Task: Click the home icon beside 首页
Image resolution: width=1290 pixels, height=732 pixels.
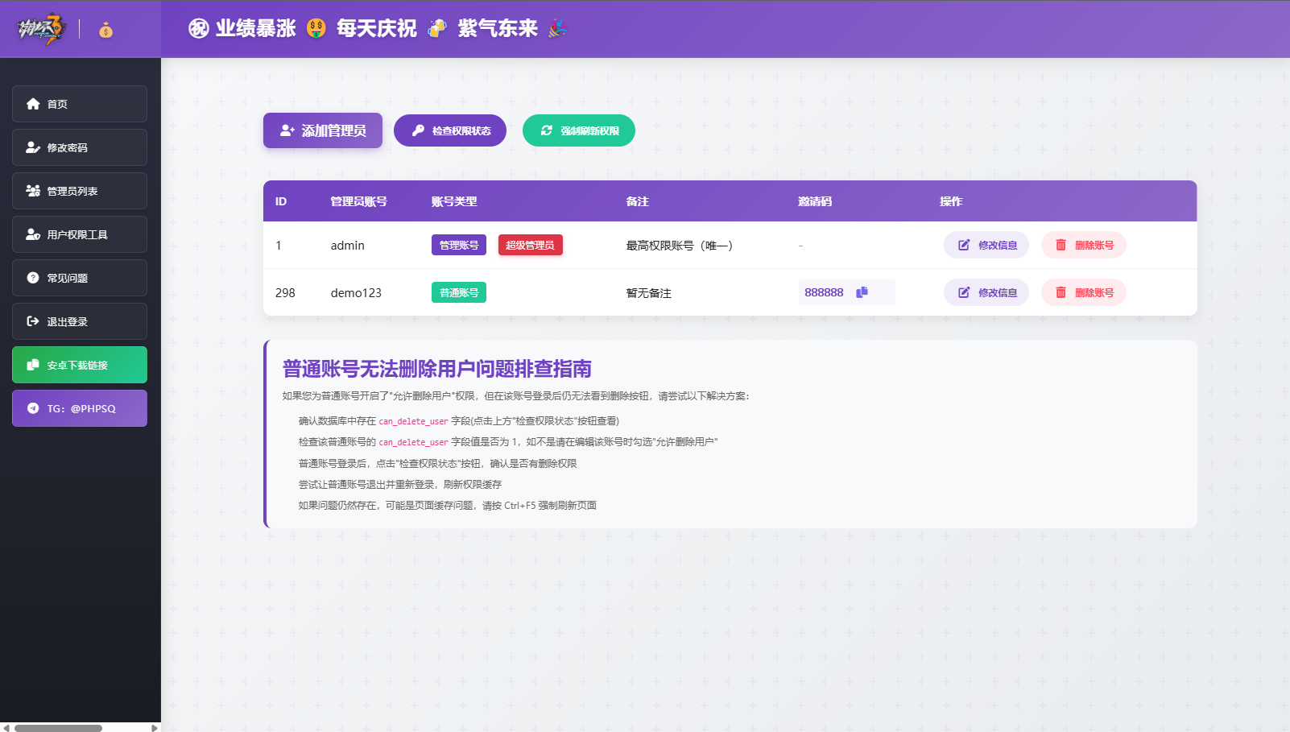Action: click(33, 103)
